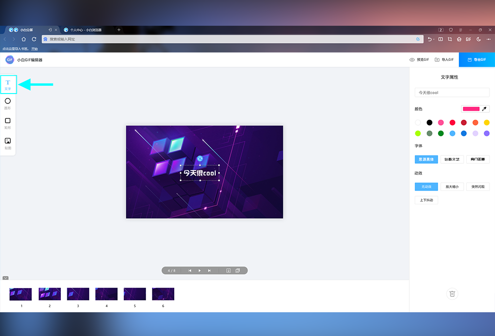Select the 矩形 rectangle shape tool

pyautogui.click(x=8, y=123)
